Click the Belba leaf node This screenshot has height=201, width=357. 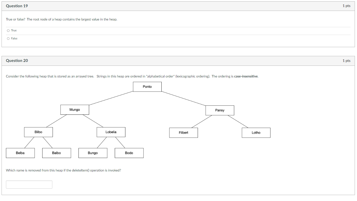(20, 153)
